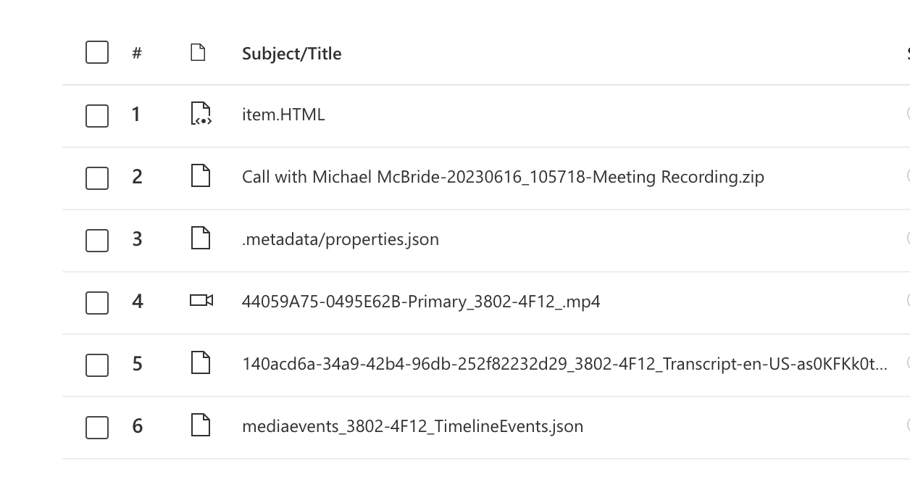Click the file icon next to the Transcript-en-US item
Image resolution: width=910 pixels, height=490 pixels.
pyautogui.click(x=201, y=363)
